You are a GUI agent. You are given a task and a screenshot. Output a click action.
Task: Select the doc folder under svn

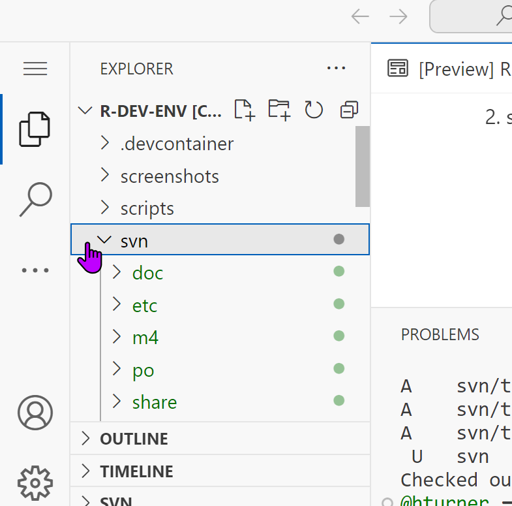click(147, 273)
